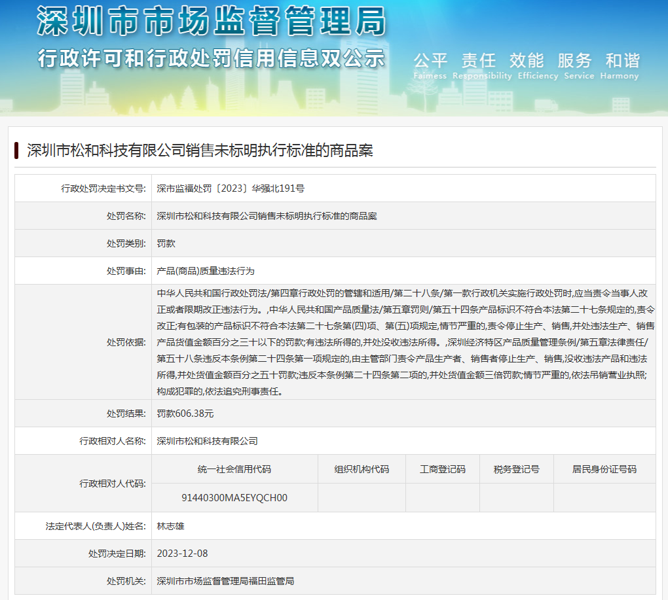The height and width of the screenshot is (600, 668).
Task: Click the 处罚结果 label
Action: click(x=126, y=414)
